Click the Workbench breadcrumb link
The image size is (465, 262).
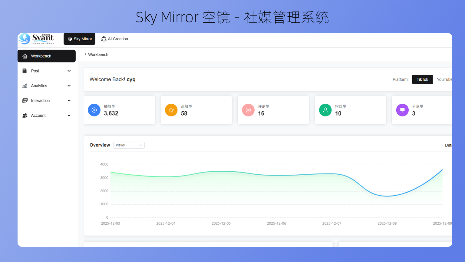[x=98, y=55]
